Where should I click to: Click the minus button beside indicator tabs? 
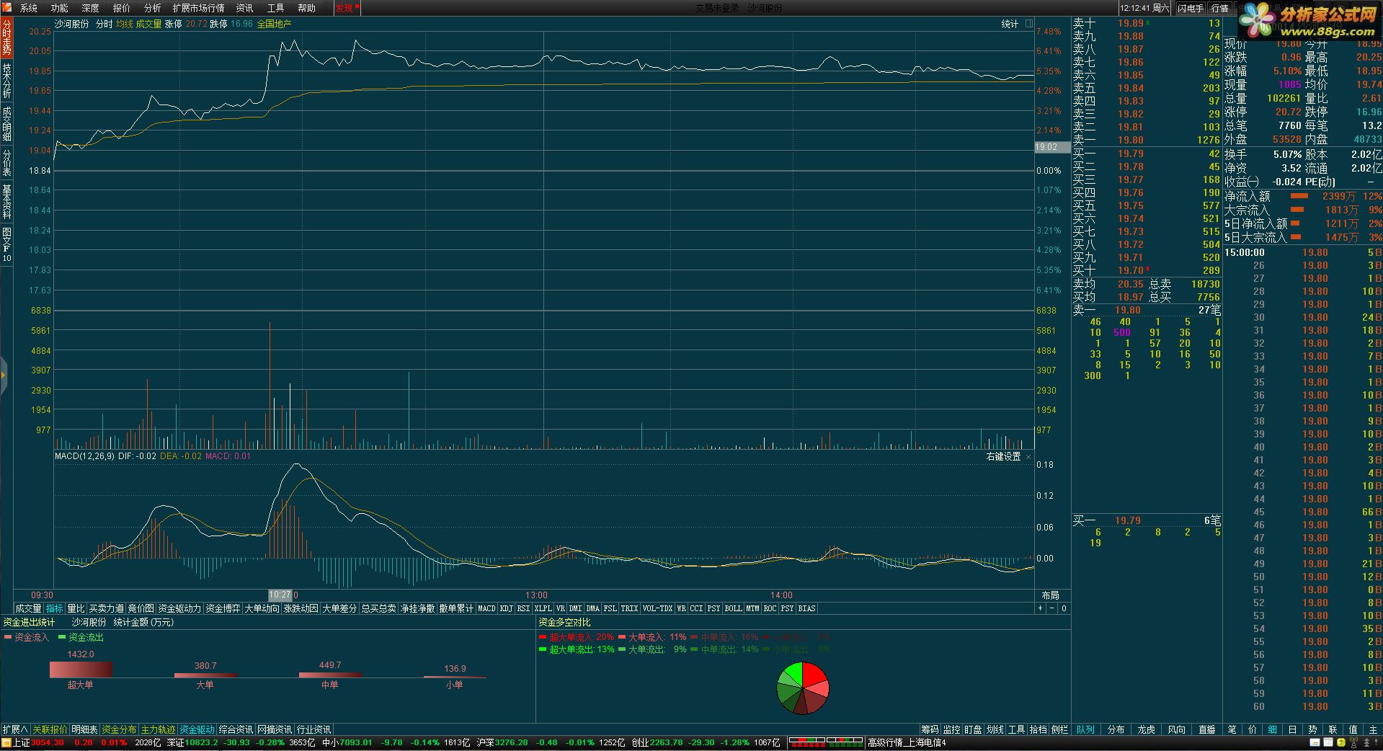pos(1051,608)
